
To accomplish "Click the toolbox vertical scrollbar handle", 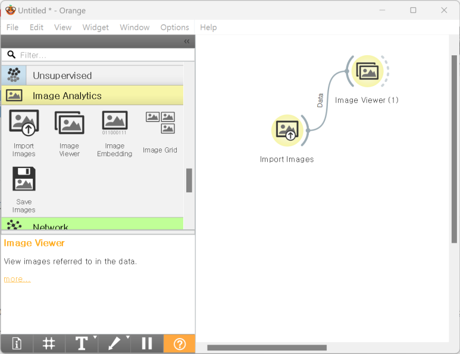I will (189, 181).
